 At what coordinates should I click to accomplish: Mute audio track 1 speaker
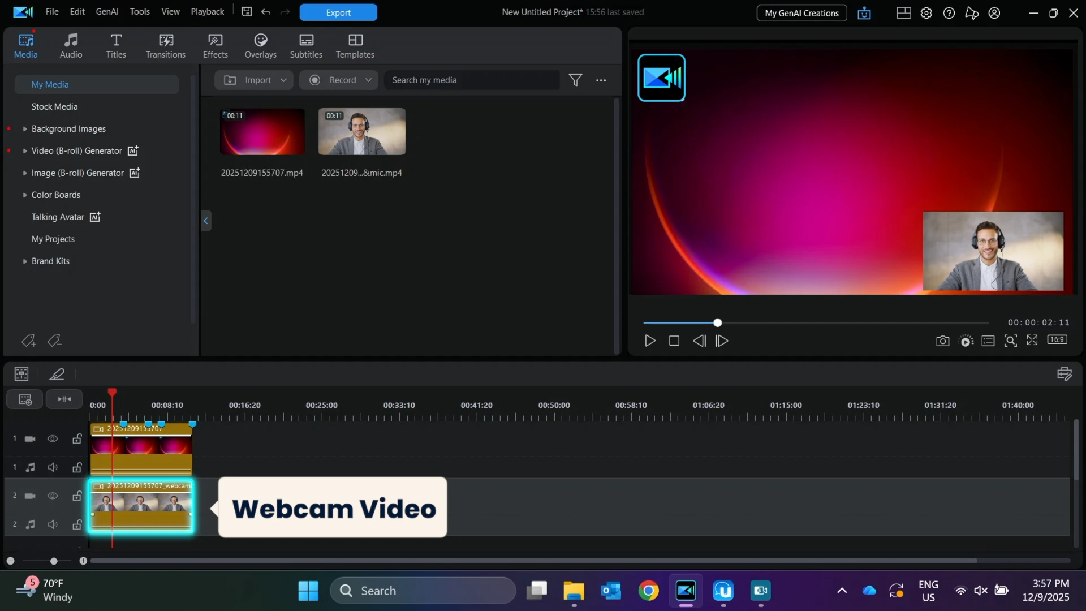[53, 467]
